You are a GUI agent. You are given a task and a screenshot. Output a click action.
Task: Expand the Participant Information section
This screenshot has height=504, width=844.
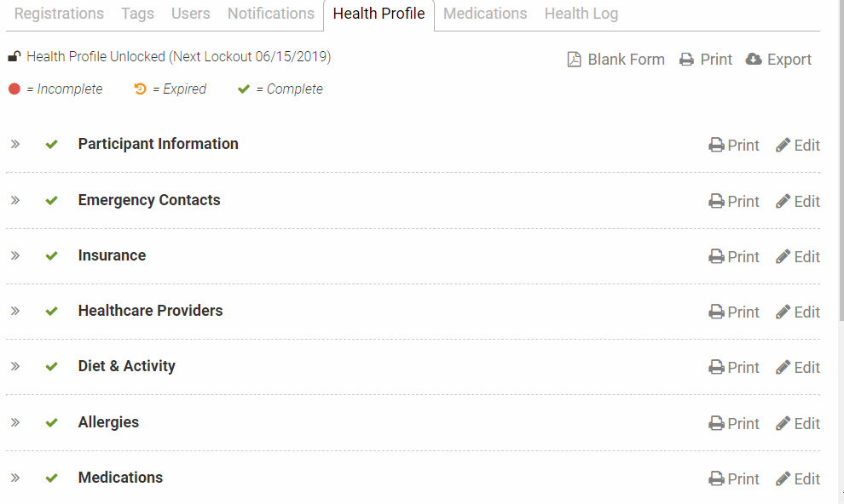click(15, 144)
